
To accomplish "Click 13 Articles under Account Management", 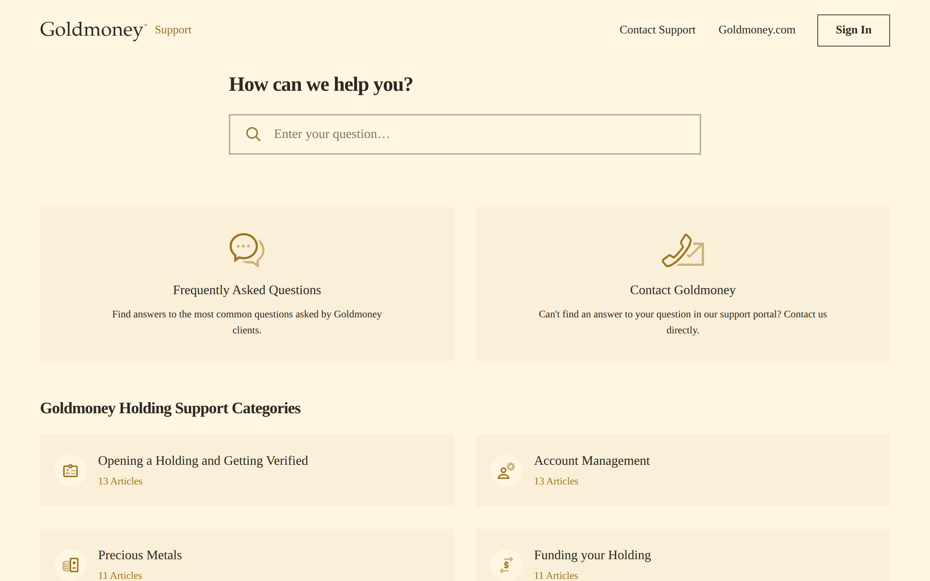I will coord(556,481).
